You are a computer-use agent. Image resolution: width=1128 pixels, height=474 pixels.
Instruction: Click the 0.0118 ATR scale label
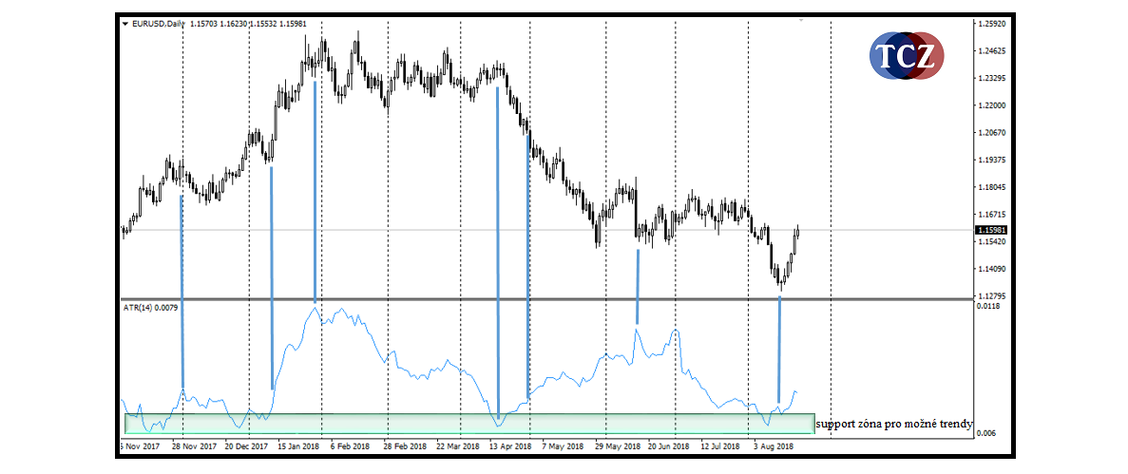click(x=987, y=306)
